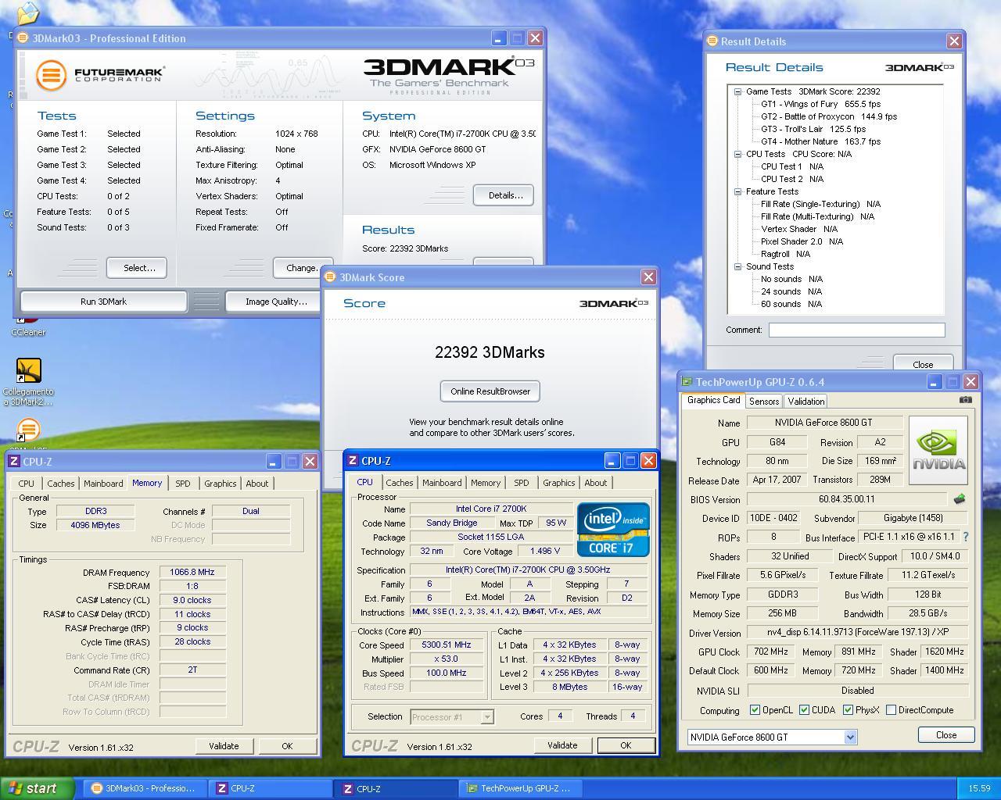Switch to 3DMark03 taskbar item
The image size is (1001, 800).
tap(145, 788)
